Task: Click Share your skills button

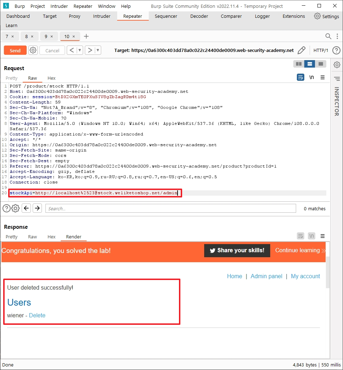Action: pos(237,250)
